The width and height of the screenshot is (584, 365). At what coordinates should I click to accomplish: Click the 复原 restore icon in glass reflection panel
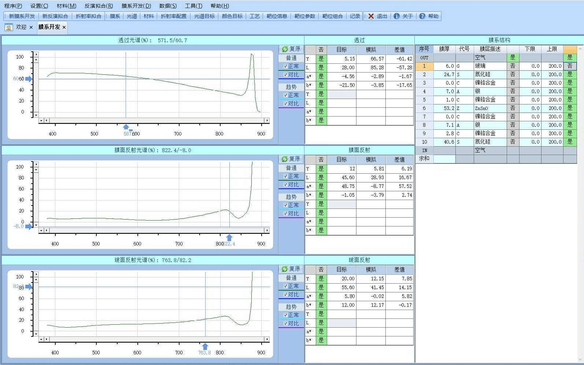pos(285,269)
